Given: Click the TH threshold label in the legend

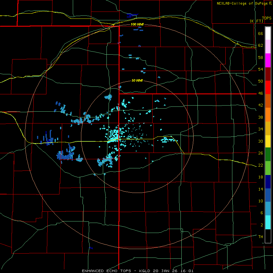Looking at the screenshot, I should click(x=261, y=237).
